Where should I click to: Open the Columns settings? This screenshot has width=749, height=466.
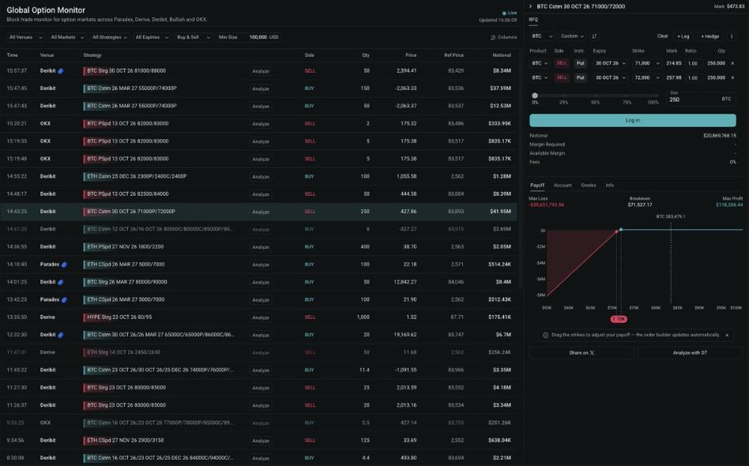(503, 37)
